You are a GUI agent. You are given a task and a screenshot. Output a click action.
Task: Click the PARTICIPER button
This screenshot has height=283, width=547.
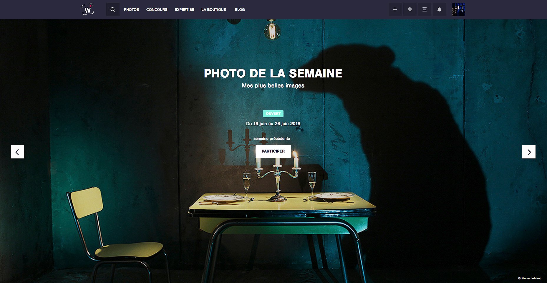273,151
